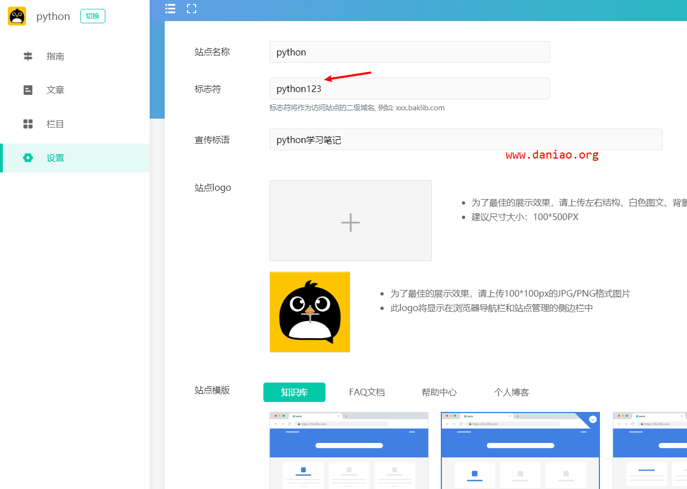The width and height of the screenshot is (687, 489).
Task: Select the 知识库 template tab
Action: tap(294, 392)
